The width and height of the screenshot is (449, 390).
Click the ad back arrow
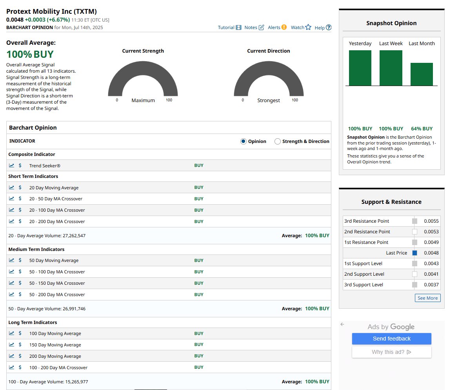[342, 324]
